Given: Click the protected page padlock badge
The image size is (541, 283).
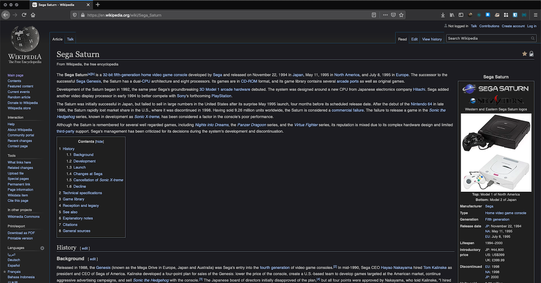Looking at the screenshot, I should click(532, 54).
